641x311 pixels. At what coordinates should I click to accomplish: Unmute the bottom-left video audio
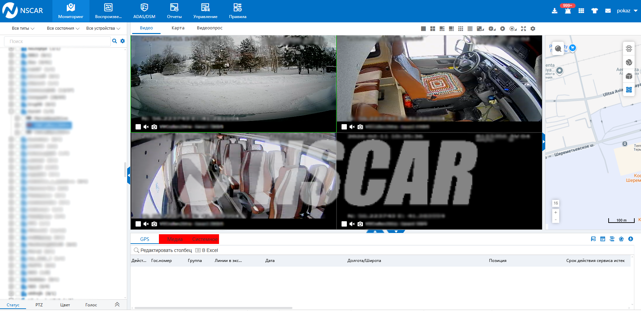pyautogui.click(x=146, y=224)
